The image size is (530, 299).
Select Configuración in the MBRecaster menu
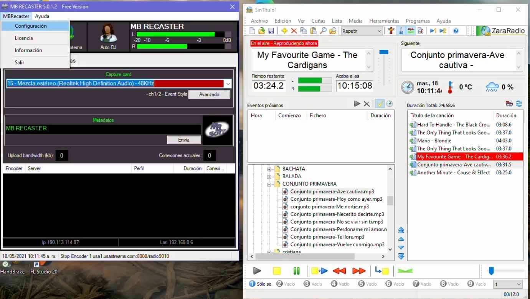(x=35, y=26)
